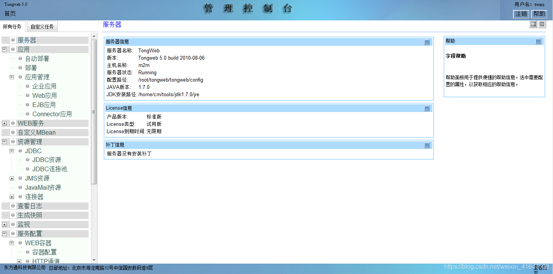Expand the HTTP通道 tree node
The height and width of the screenshot is (274, 553).
pos(19,261)
